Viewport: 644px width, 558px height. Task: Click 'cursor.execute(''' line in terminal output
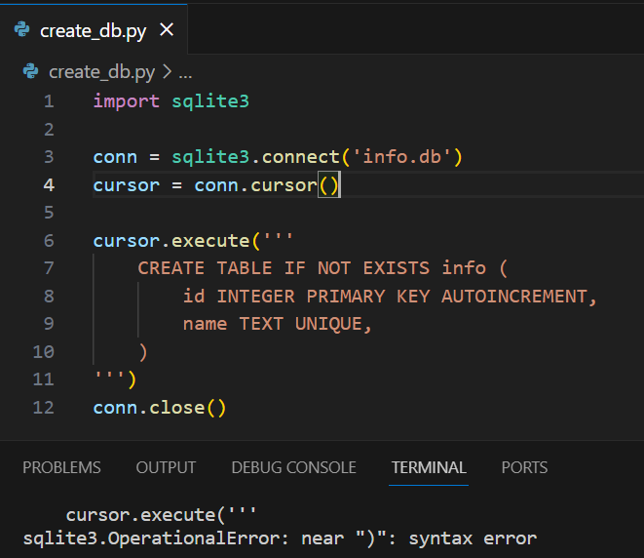(x=161, y=515)
